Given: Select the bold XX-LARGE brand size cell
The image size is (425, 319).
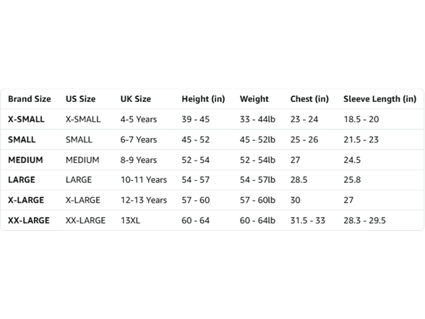Looking at the screenshot, I should (x=29, y=221).
